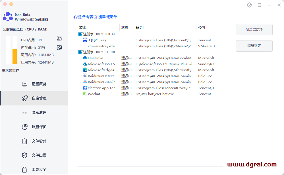Click the BaiduYunGuanjia icon
This screenshot has height=175, width=284.
click(x=85, y=82)
